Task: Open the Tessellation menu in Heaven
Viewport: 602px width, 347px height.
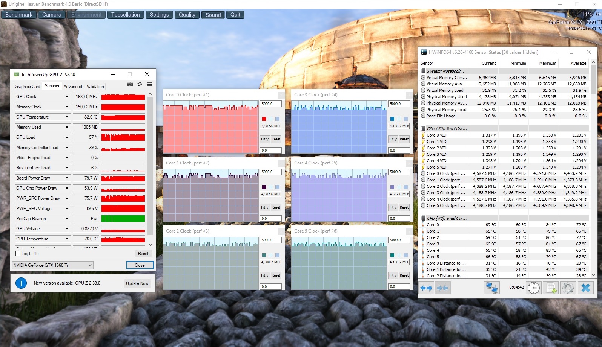Action: 125,15
